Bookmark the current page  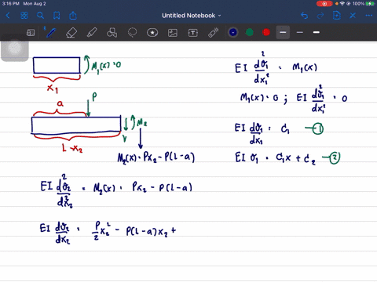tap(57, 16)
